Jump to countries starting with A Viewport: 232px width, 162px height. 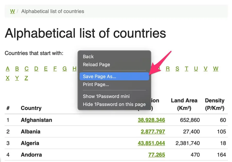pyautogui.click(x=8, y=69)
